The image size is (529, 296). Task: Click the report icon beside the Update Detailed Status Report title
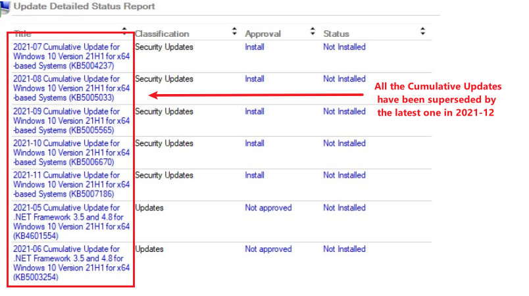[x=5, y=8]
